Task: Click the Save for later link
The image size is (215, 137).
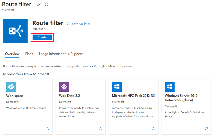Action: [x=81, y=24]
